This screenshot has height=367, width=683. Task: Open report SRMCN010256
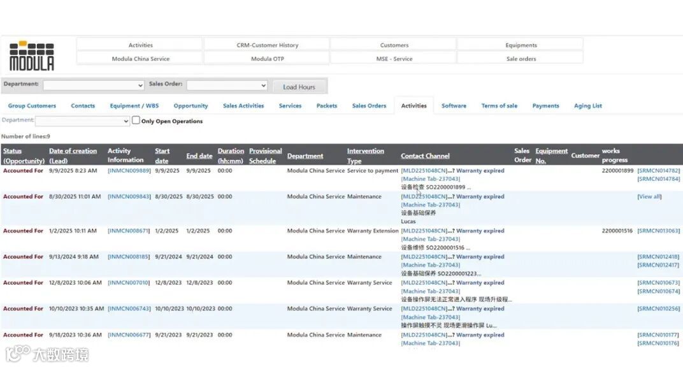[x=658, y=308]
